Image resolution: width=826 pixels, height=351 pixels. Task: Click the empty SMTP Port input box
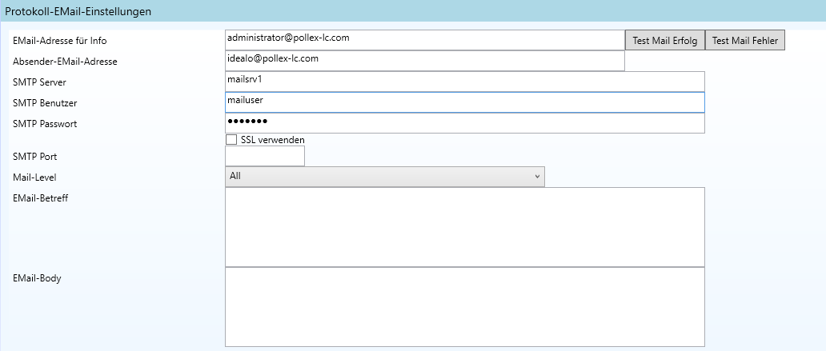click(265, 156)
